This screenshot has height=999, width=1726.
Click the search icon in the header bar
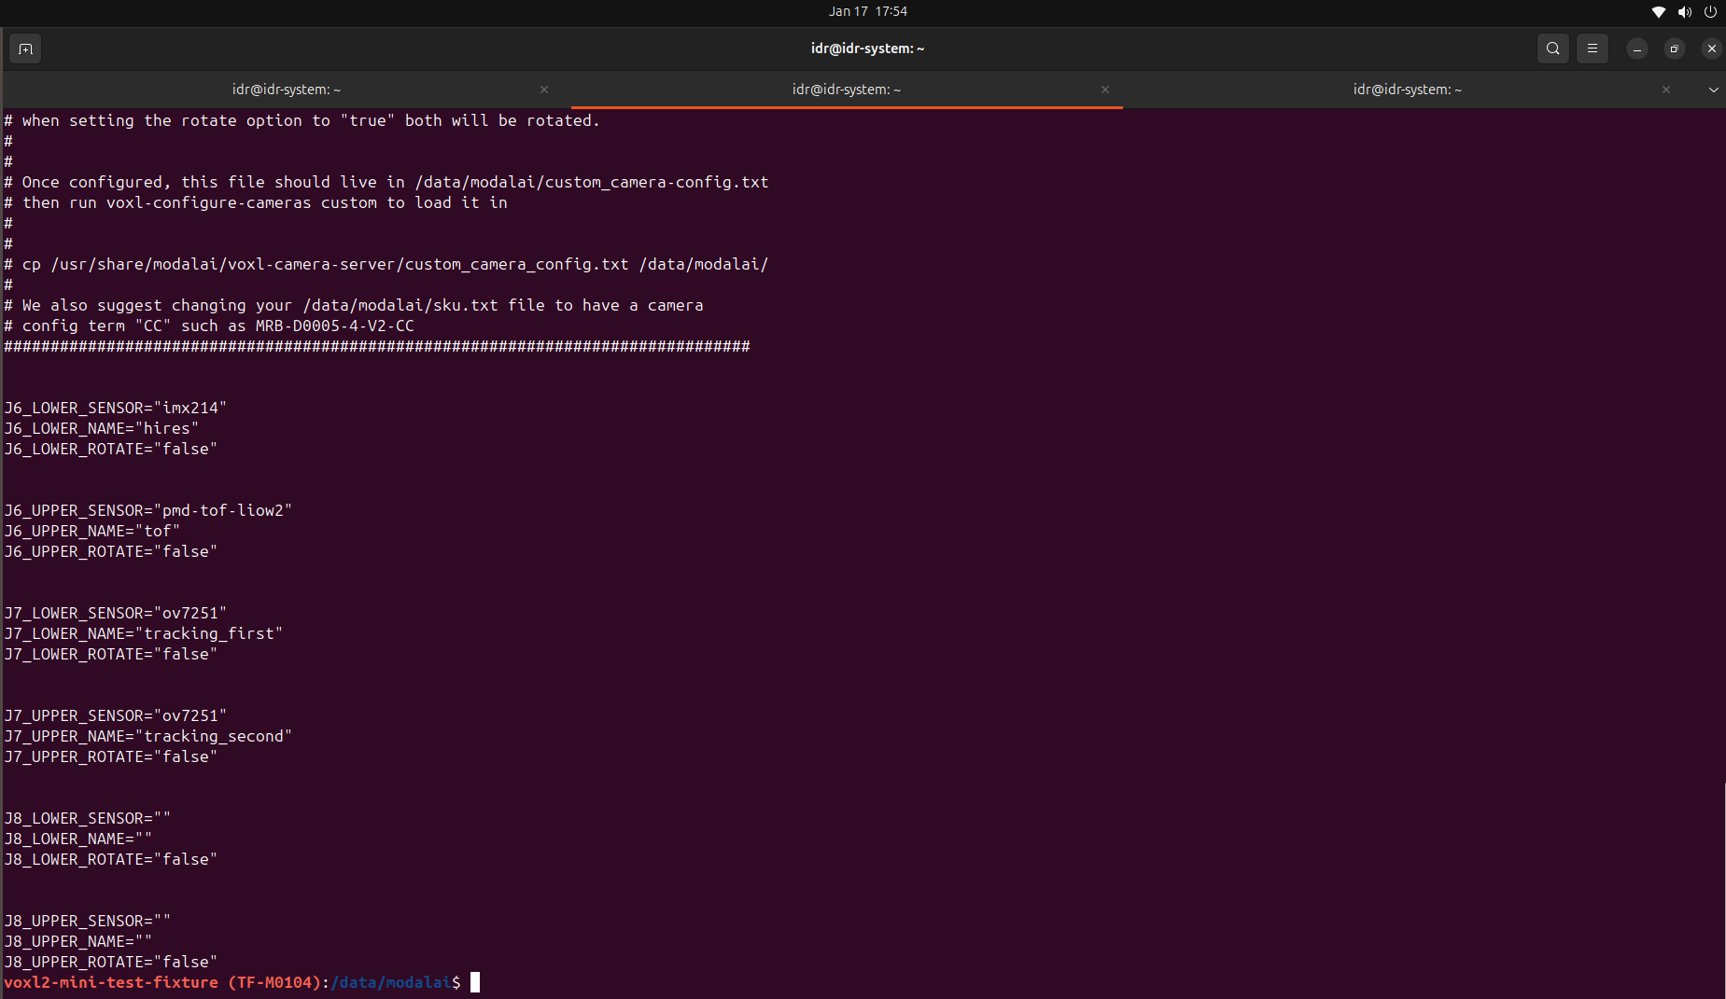tap(1552, 49)
